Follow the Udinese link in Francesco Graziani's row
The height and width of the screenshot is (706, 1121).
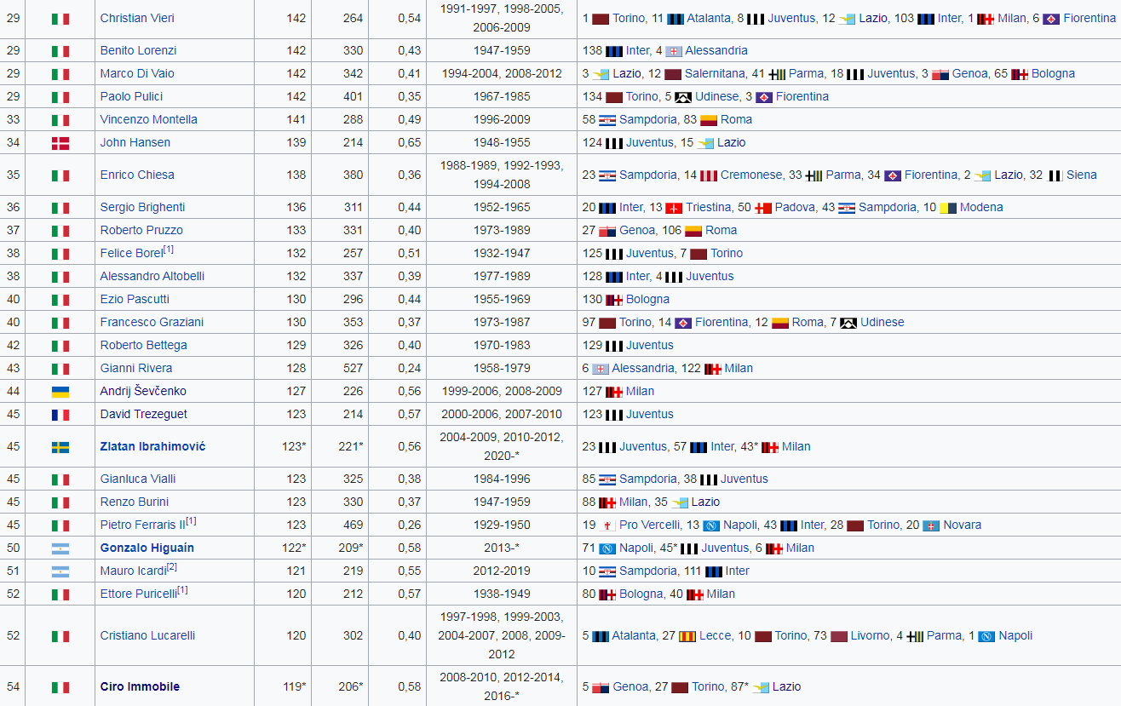point(882,323)
